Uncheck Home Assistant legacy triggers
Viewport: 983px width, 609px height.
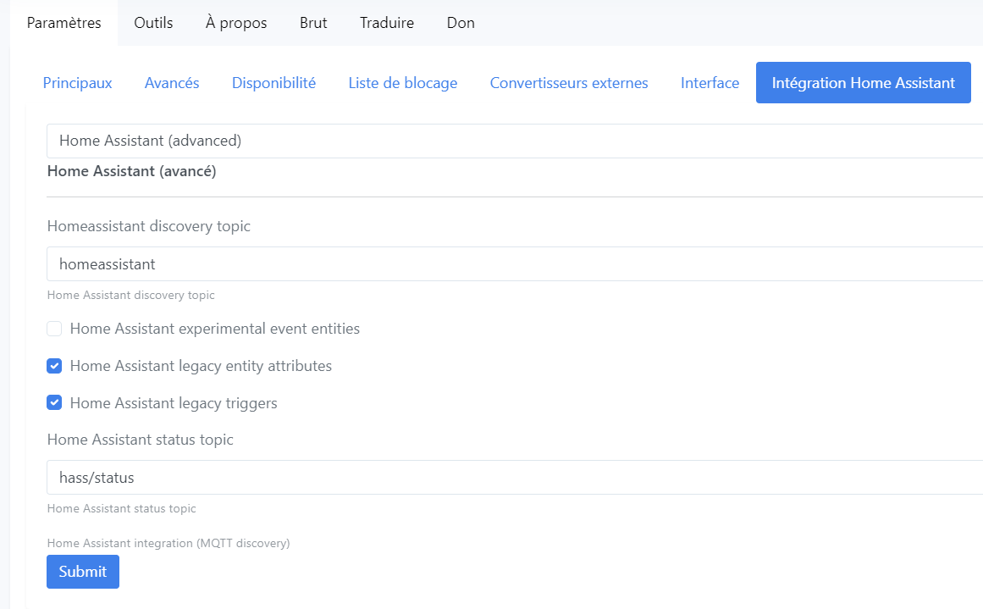[54, 402]
